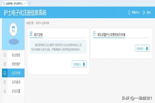Viewport: 155px width, 103px height.
Task: Click the icon beside 安全设置 in sidebar
Action: (x=5, y=91)
